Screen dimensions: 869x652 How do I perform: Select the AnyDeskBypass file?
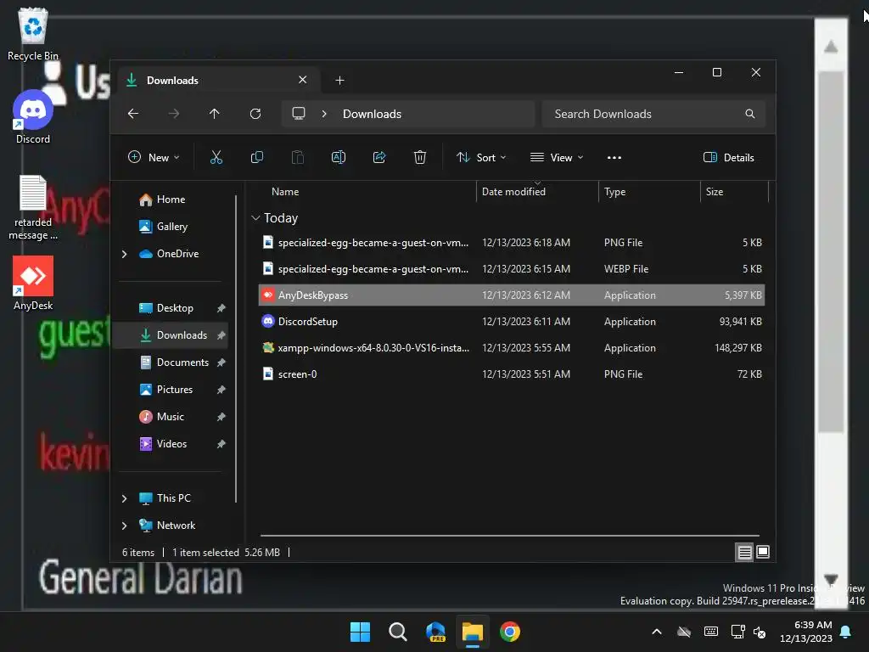pyautogui.click(x=512, y=295)
